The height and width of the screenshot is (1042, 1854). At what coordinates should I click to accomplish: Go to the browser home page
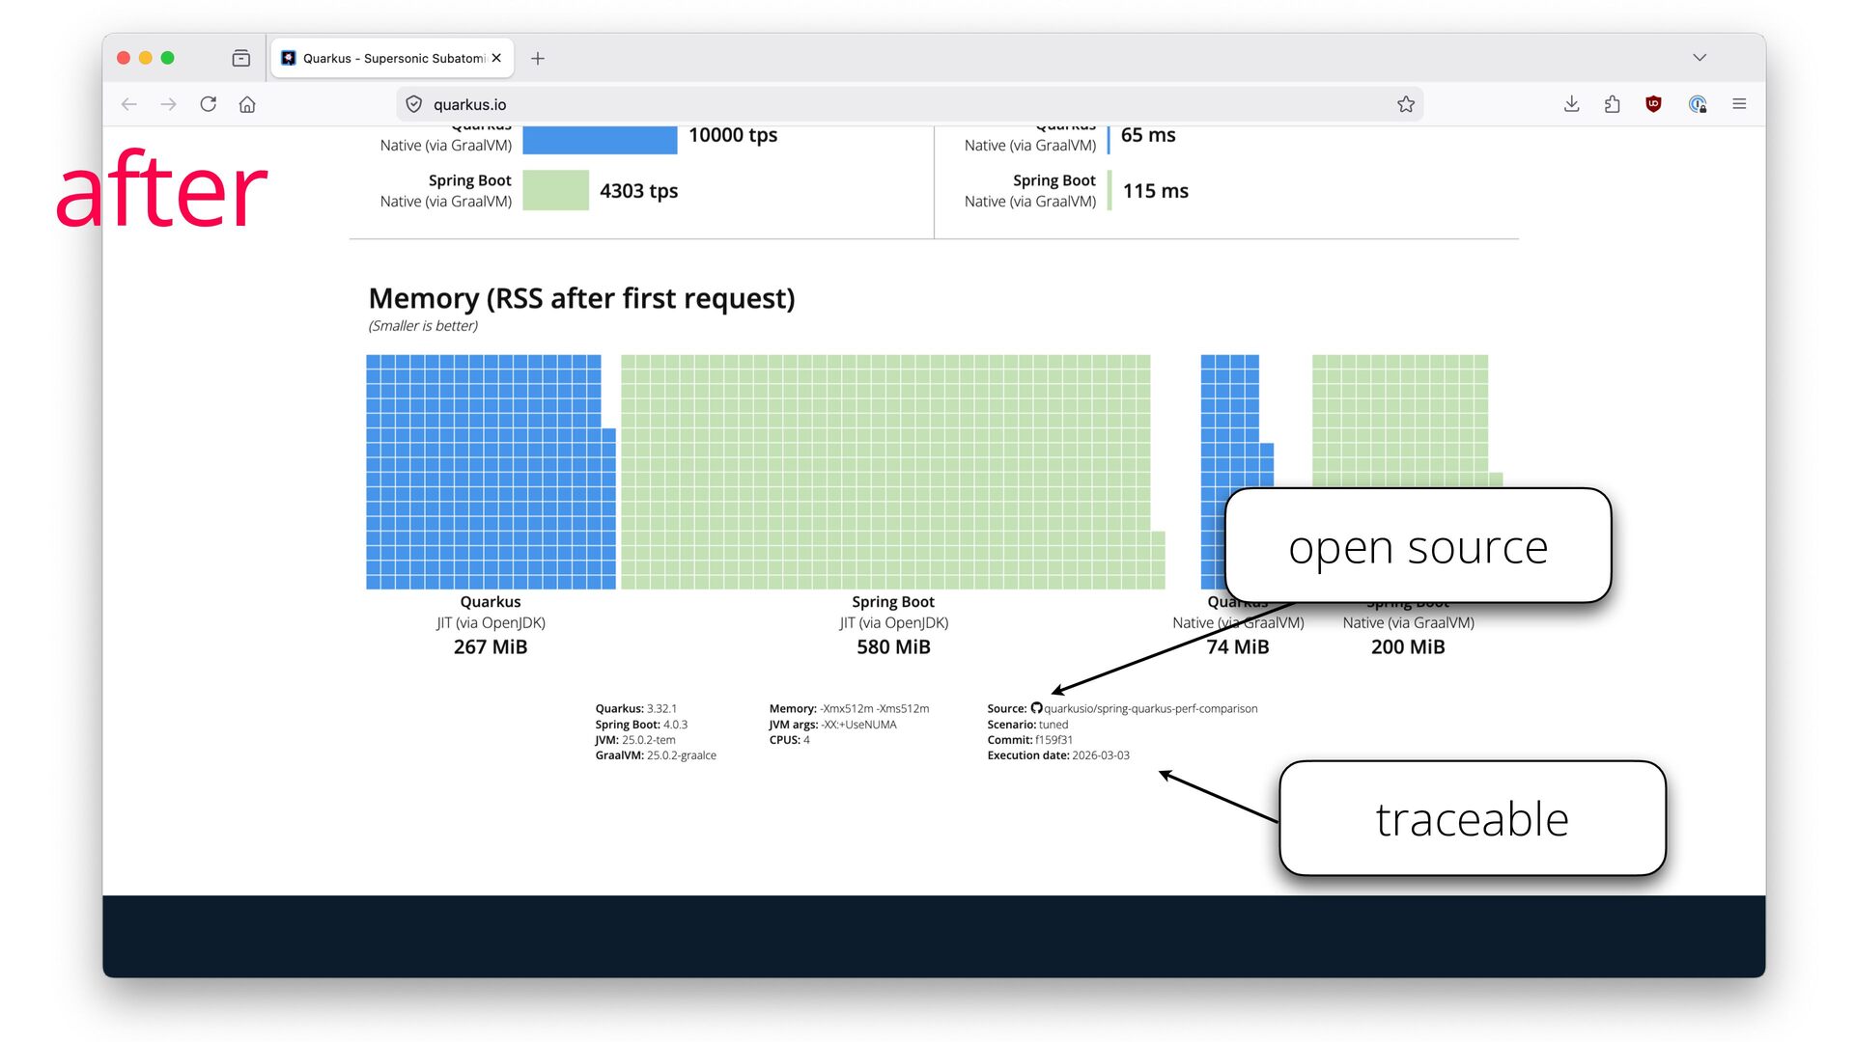tap(247, 104)
